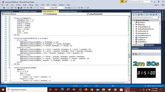Viewport: 165px width, 92px height.
Task: Open My Project in Solution Explorer
Action: pyautogui.click(x=141, y=22)
